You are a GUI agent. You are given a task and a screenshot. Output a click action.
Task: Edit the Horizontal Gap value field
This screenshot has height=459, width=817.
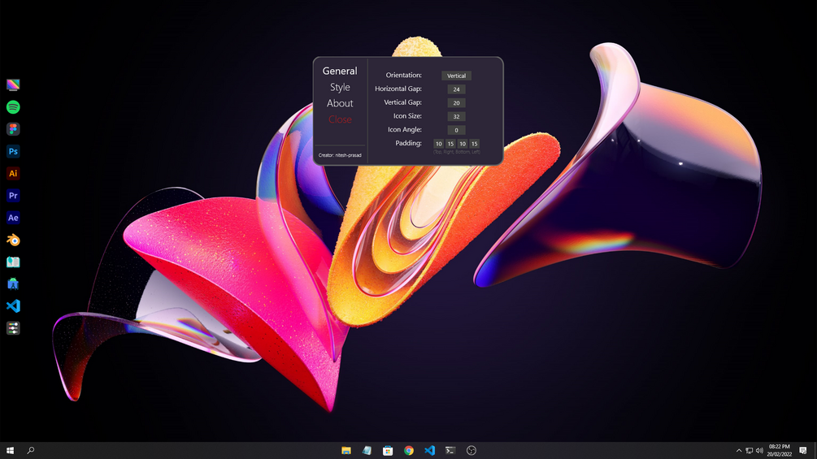click(x=456, y=89)
